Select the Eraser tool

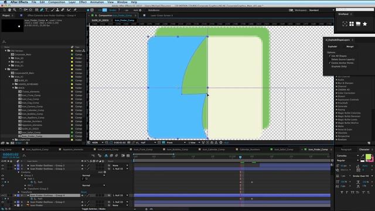point(63,10)
